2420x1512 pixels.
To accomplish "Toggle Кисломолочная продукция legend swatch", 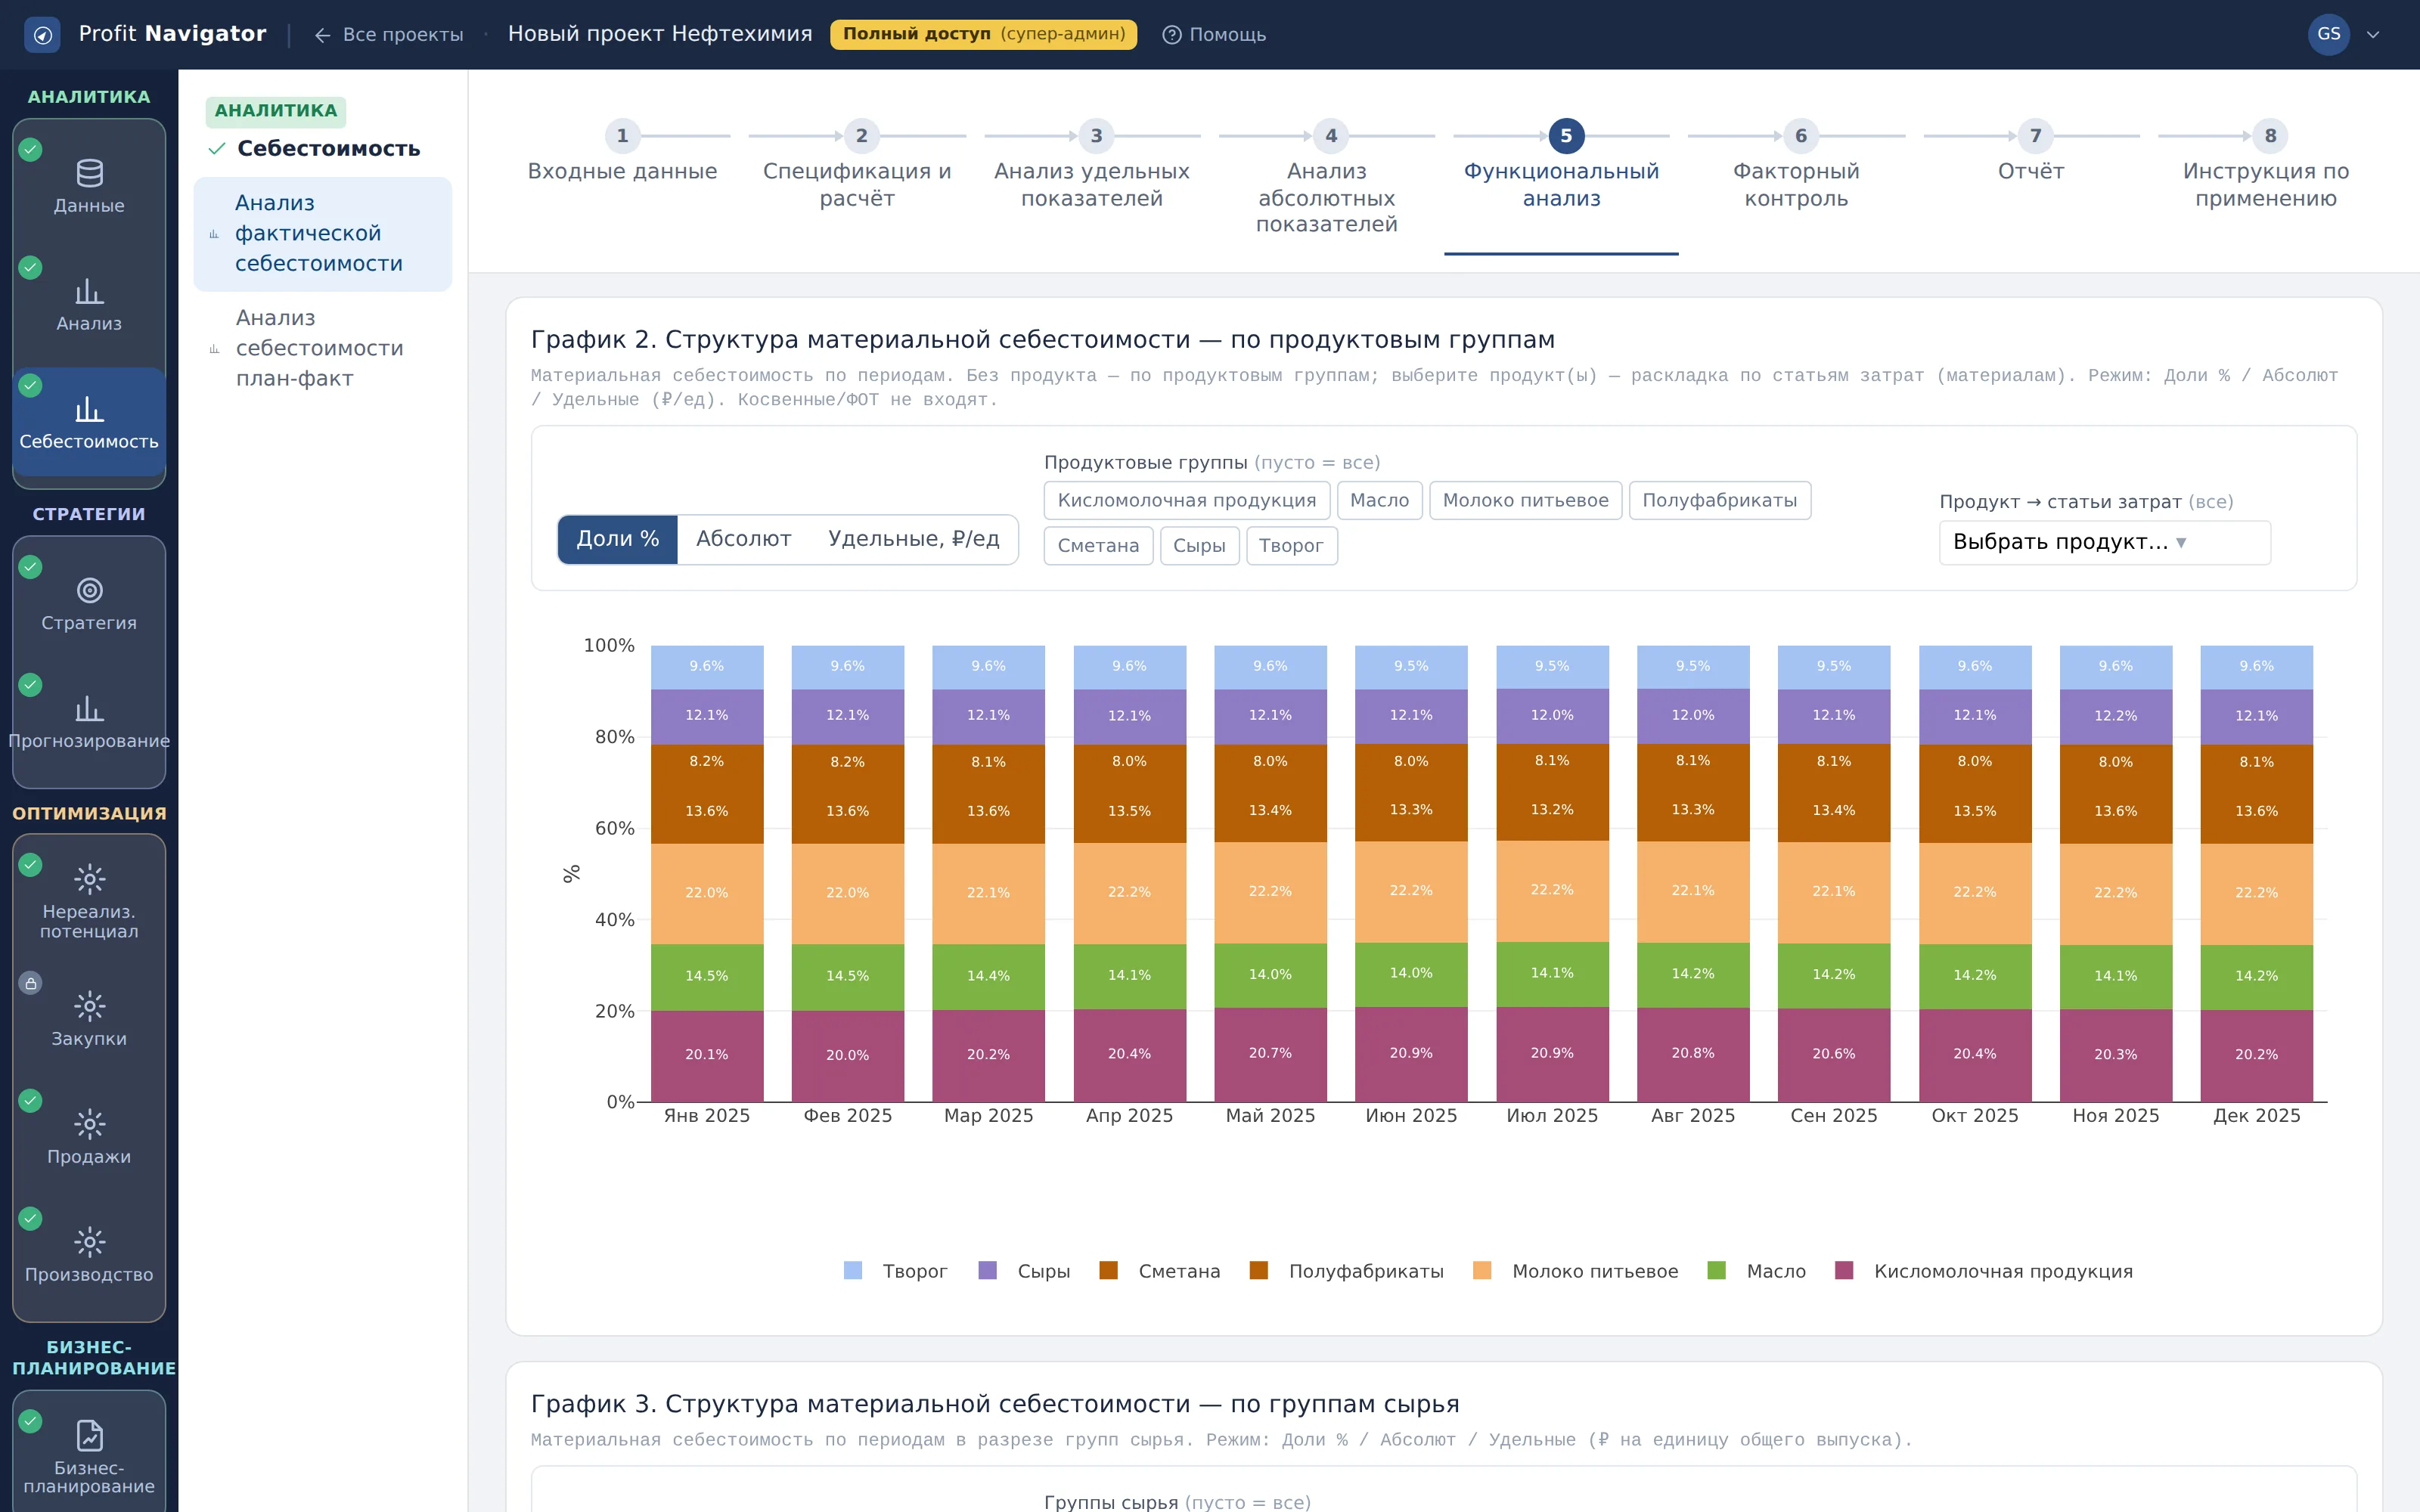I will (x=1844, y=1271).
